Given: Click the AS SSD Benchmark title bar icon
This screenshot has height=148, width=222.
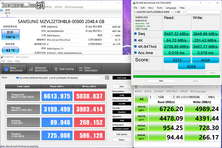Looking at the screenshot, I should click(x=134, y=3).
